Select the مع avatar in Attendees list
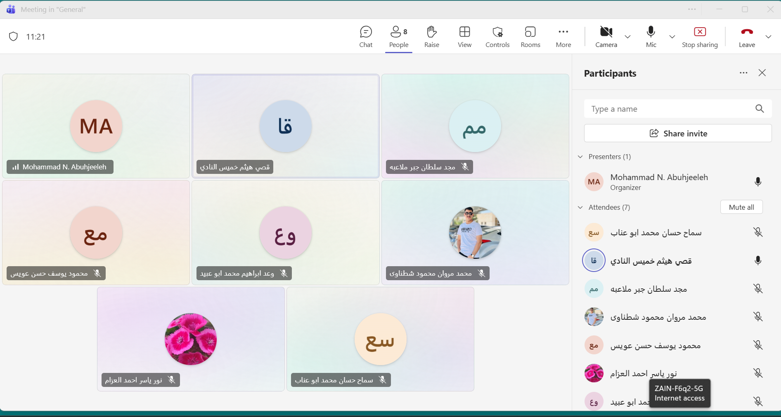The height and width of the screenshot is (417, 781). click(x=594, y=345)
